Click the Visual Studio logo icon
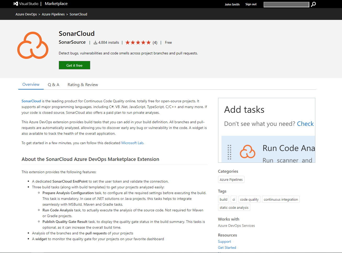Image resolution: width=342 pixels, height=253 pixels. [16, 4]
